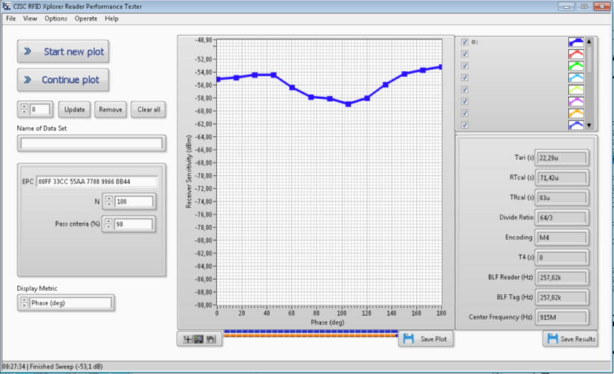Screen dimensions: 614x374
Task: Click the light blue plot legend icon
Action: (575, 78)
